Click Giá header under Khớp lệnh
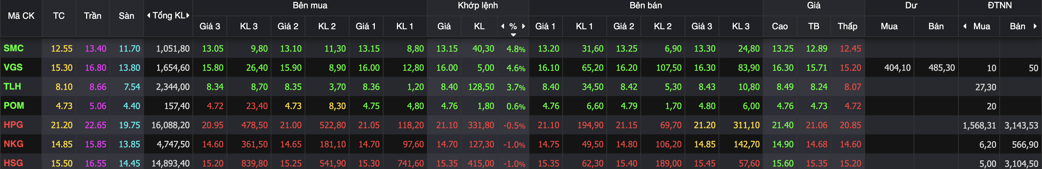The width and height of the screenshot is (1042, 169). pyautogui.click(x=444, y=26)
